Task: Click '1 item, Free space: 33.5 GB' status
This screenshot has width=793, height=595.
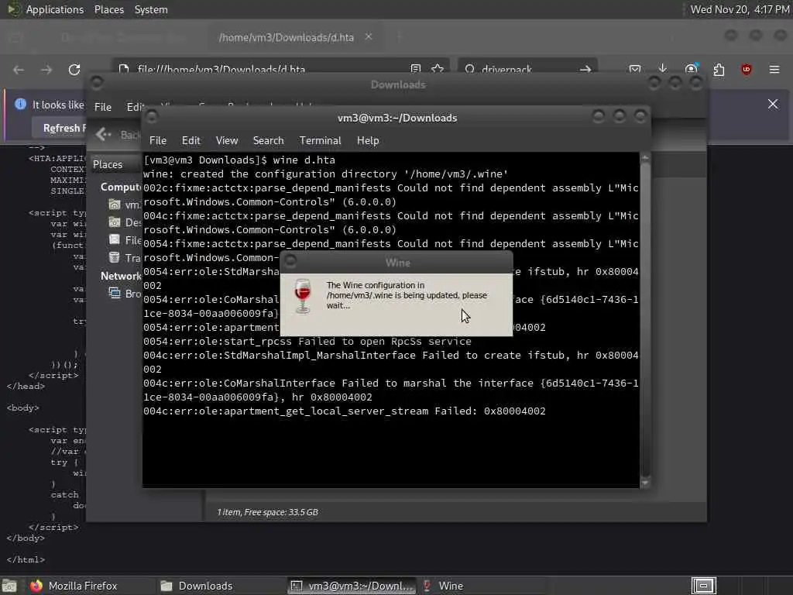Action: (267, 512)
